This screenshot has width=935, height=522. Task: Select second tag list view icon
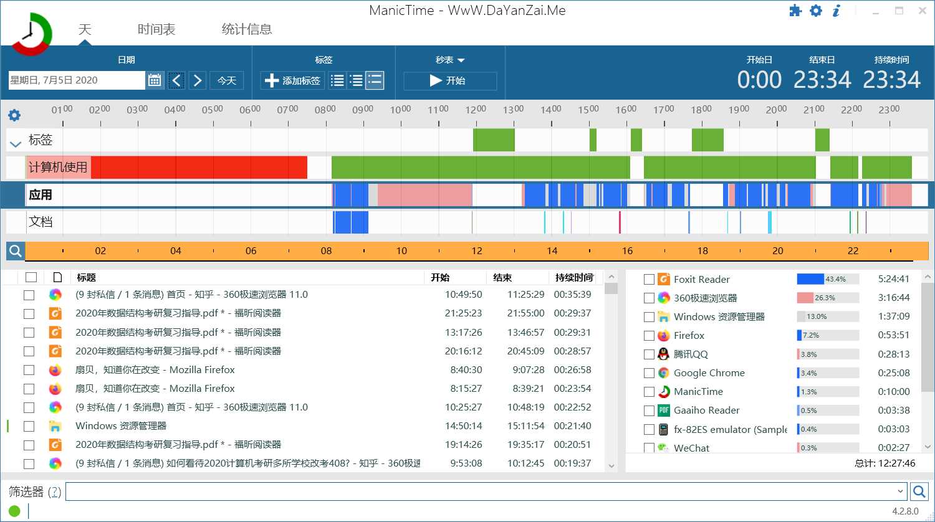pos(356,80)
